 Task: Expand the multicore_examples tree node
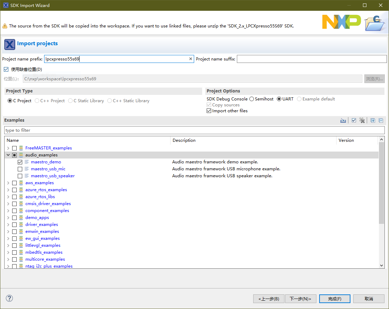(x=8, y=259)
